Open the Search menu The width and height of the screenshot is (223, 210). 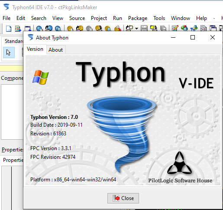tap(39, 18)
